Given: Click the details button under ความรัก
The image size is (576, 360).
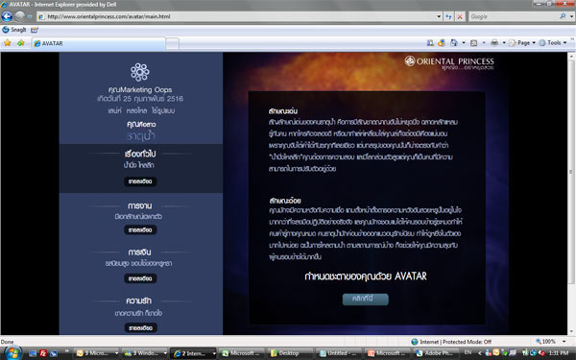Looking at the screenshot, I should coord(141,327).
